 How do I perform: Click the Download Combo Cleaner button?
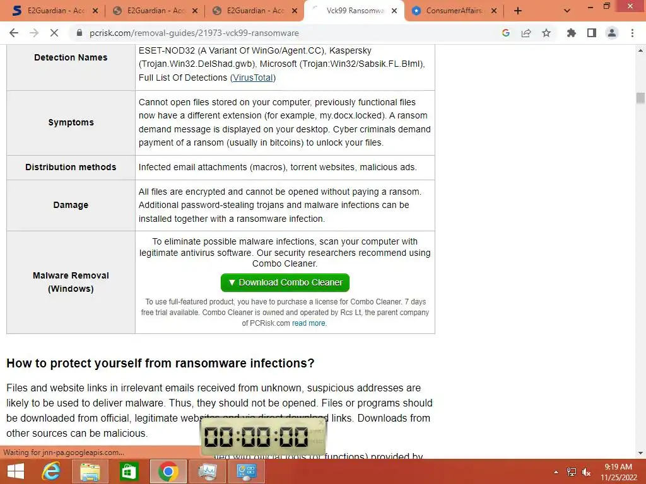(x=285, y=282)
